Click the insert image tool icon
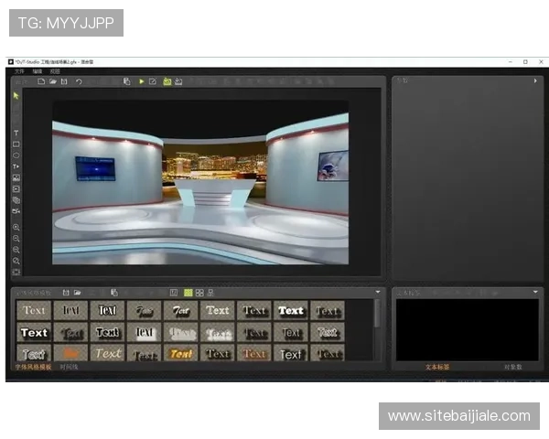 (x=16, y=177)
